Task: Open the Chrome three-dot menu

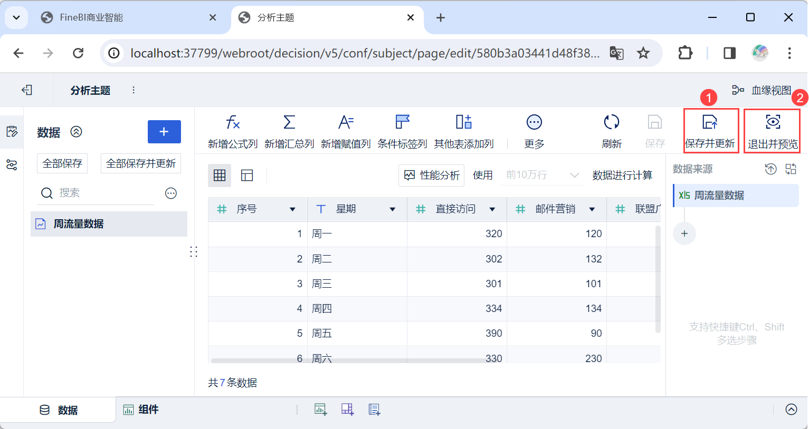Action: coord(789,53)
